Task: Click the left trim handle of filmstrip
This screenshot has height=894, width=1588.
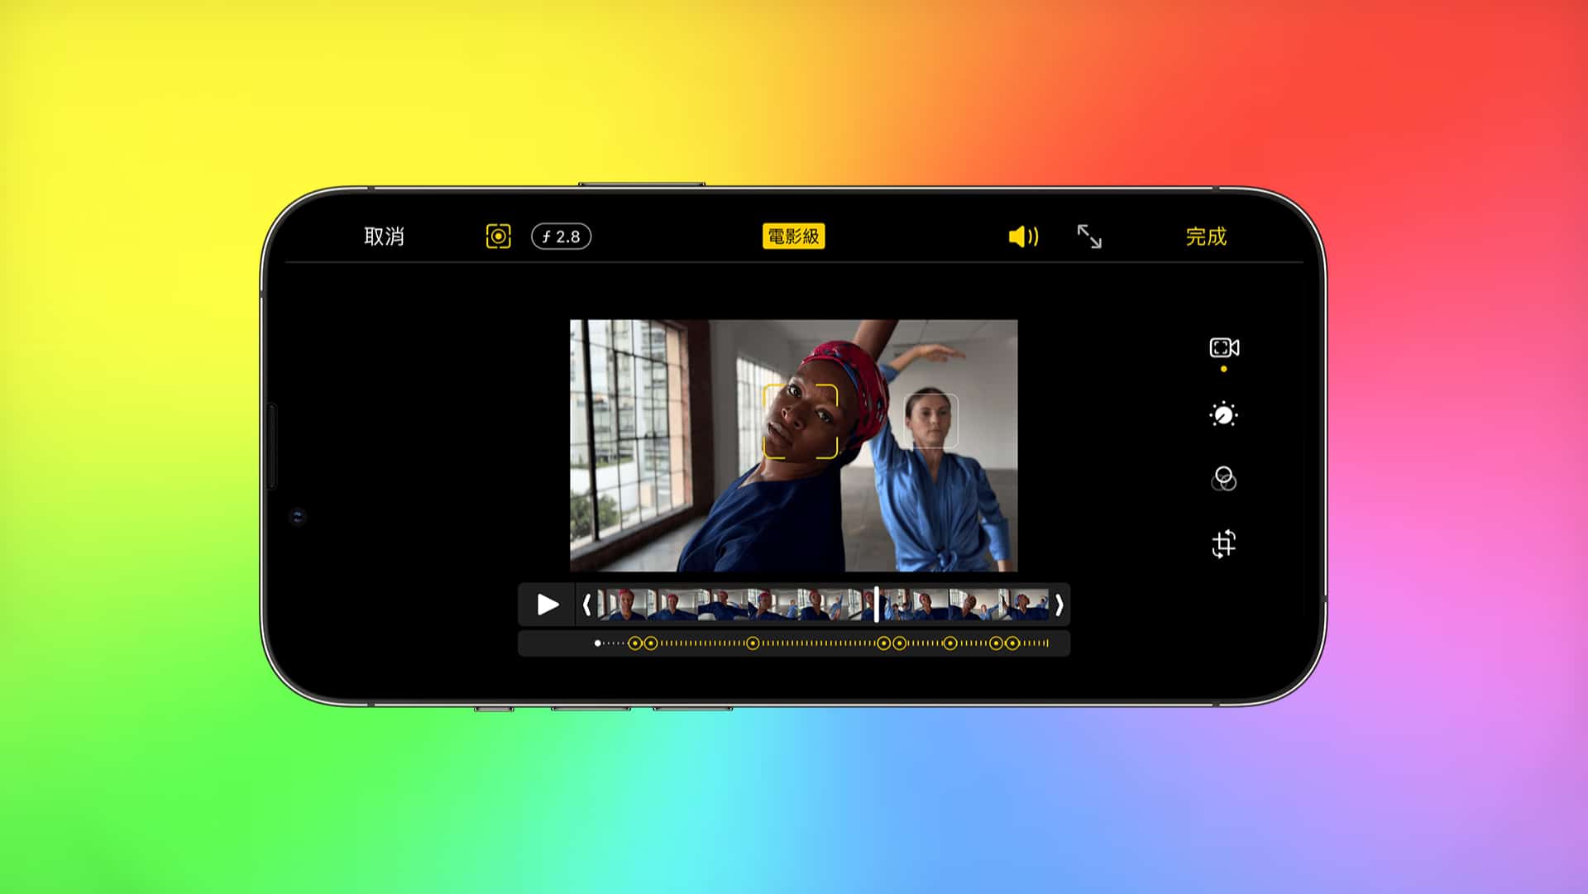Action: [x=586, y=605]
